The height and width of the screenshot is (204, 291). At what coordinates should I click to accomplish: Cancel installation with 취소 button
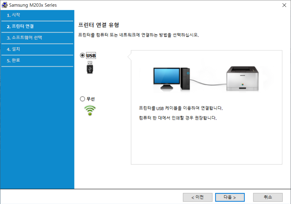(268, 197)
